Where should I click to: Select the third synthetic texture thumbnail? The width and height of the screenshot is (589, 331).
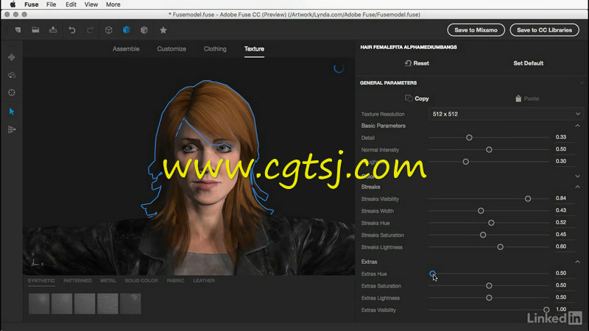[x=85, y=304]
